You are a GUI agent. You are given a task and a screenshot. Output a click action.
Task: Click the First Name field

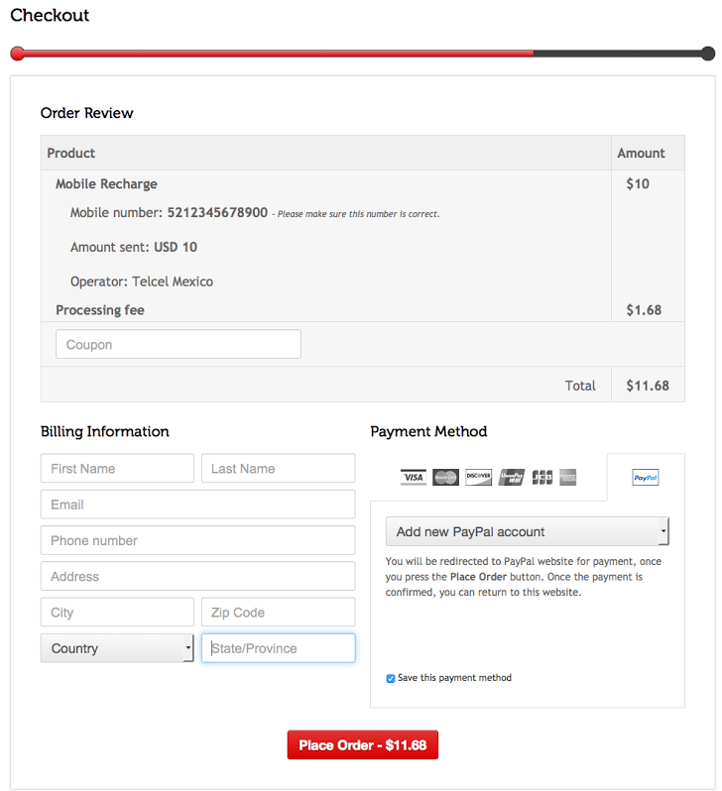(x=117, y=468)
